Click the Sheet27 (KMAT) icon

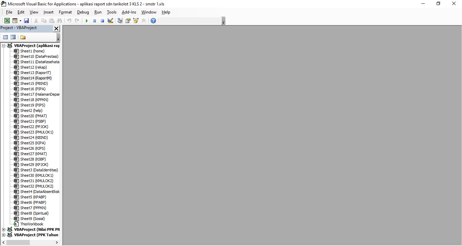[16, 154]
